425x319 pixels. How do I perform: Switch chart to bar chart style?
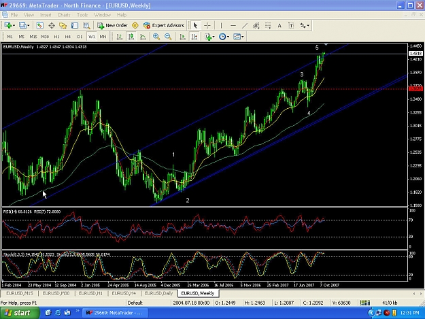tap(119, 37)
